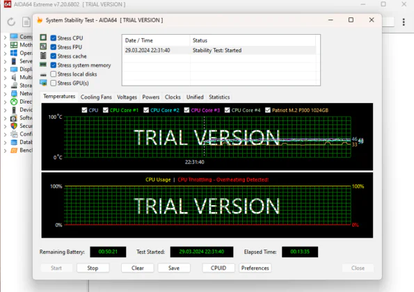
Task: Click the AIDA64 app icon in title bar
Action: click(7, 4)
